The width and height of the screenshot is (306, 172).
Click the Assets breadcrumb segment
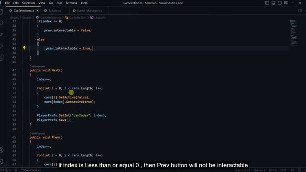pos(14,18)
